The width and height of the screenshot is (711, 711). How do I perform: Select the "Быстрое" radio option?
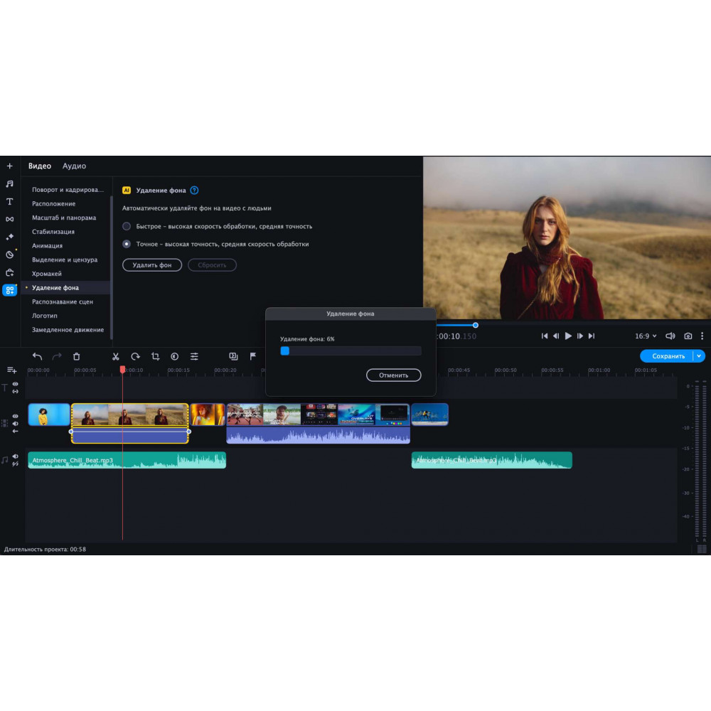pyautogui.click(x=127, y=226)
